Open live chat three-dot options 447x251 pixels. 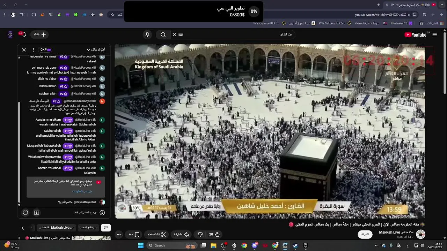pyautogui.click(x=33, y=50)
